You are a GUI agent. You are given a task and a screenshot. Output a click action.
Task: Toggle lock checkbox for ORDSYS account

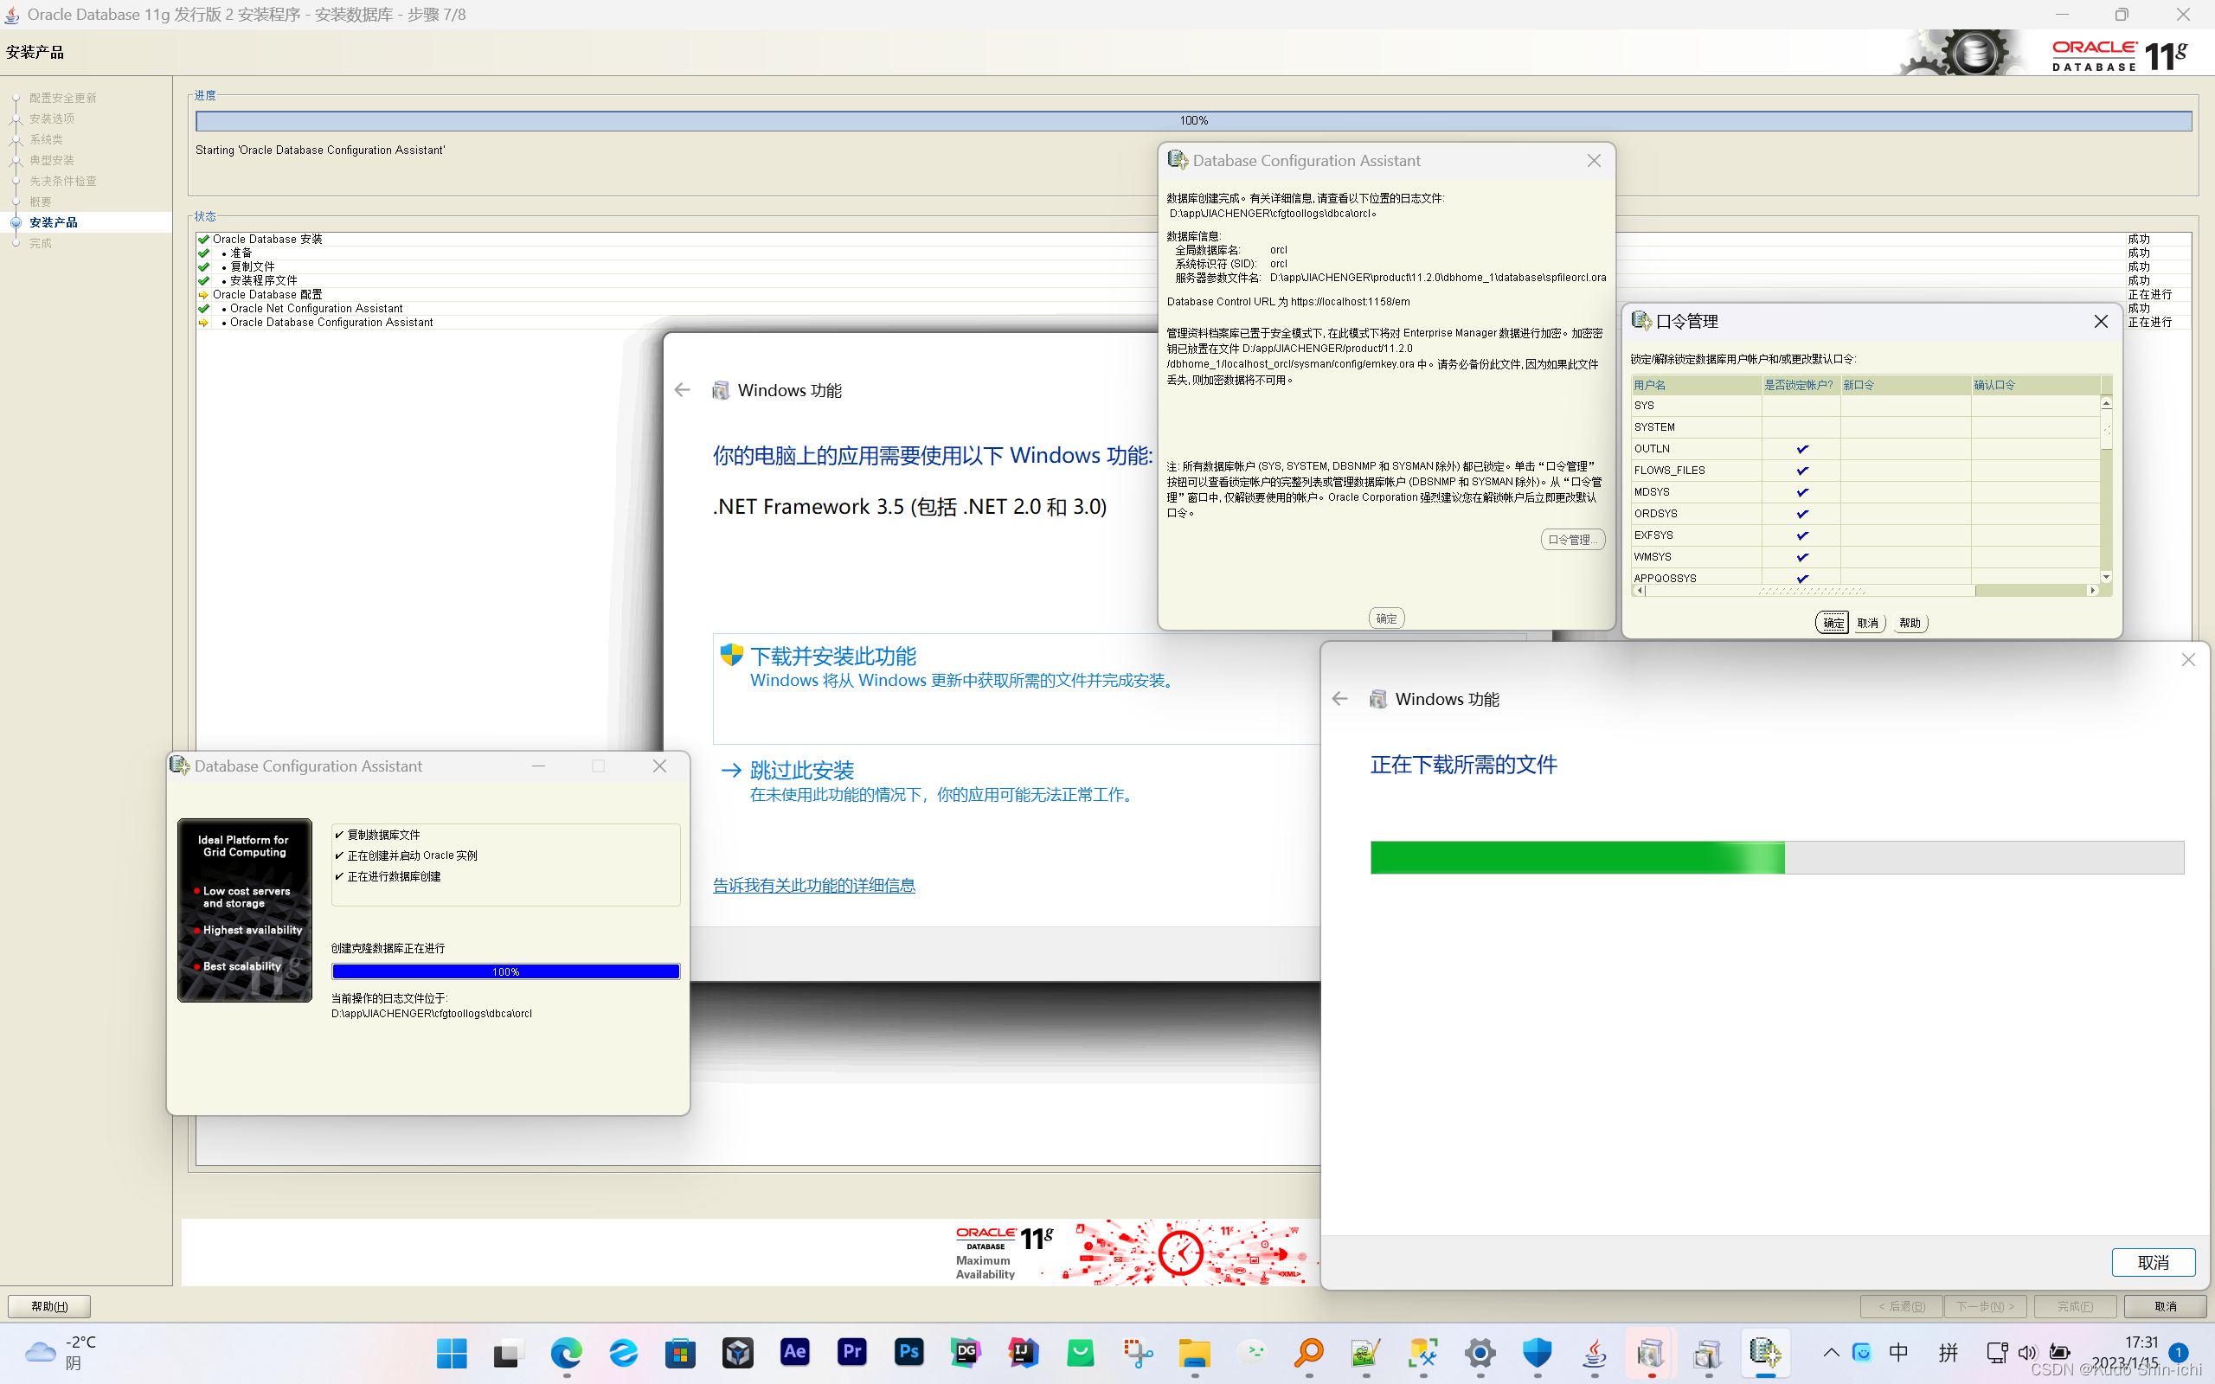(x=1801, y=514)
